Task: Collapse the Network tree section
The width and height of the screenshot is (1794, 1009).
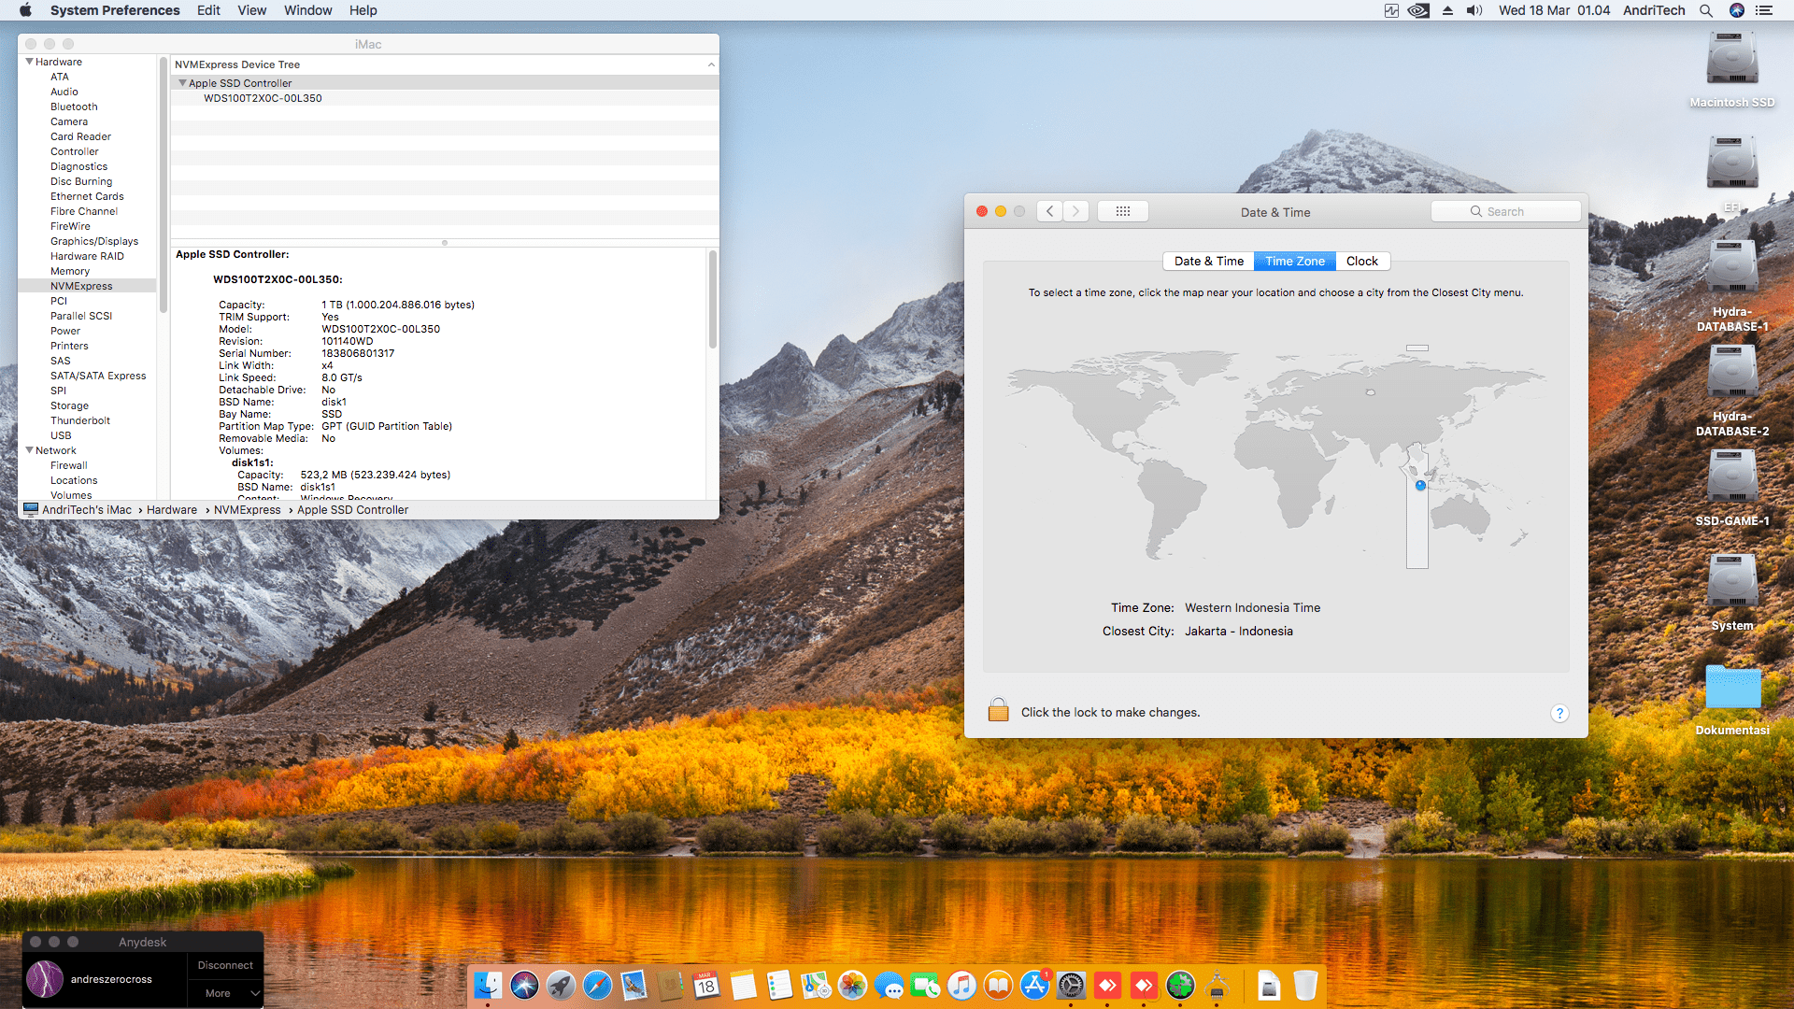Action: tap(29, 450)
